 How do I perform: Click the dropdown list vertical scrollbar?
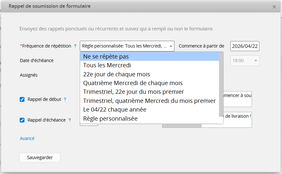tap(221, 84)
